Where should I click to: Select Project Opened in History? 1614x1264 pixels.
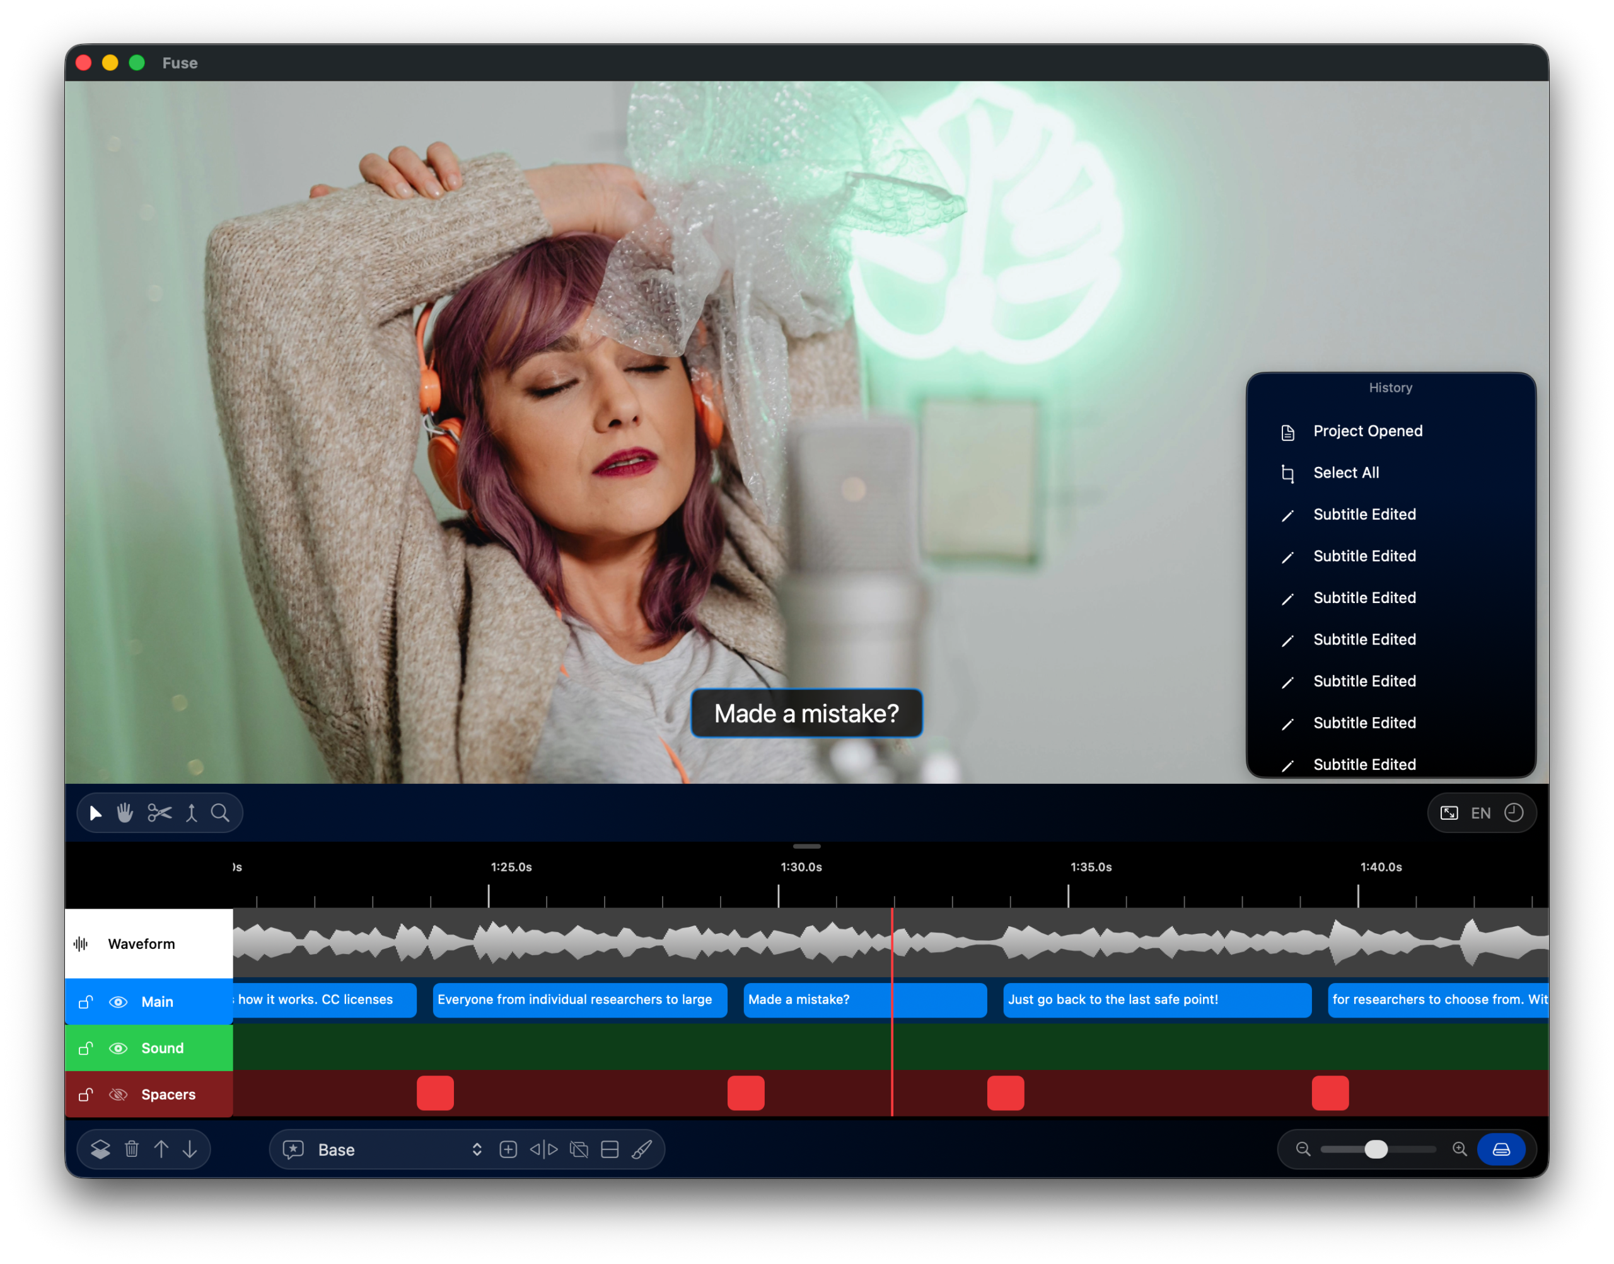click(1367, 432)
